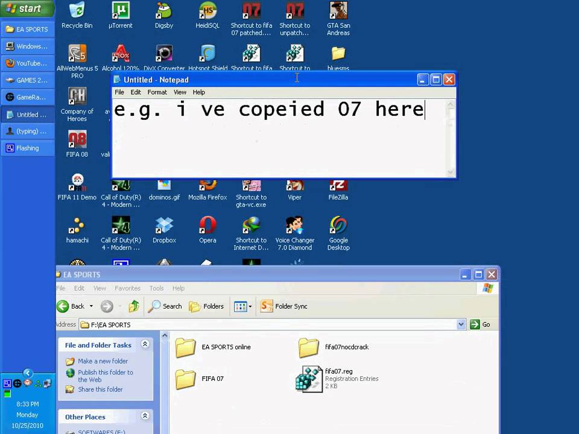Click Back button in EA SPORTS explorer
The height and width of the screenshot is (434, 579).
pos(71,306)
